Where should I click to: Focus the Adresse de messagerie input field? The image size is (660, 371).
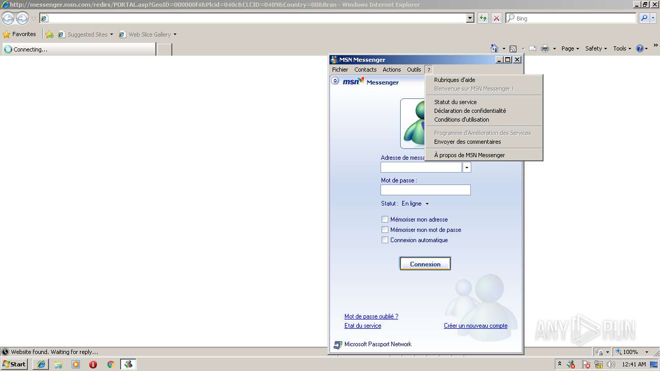pos(421,167)
